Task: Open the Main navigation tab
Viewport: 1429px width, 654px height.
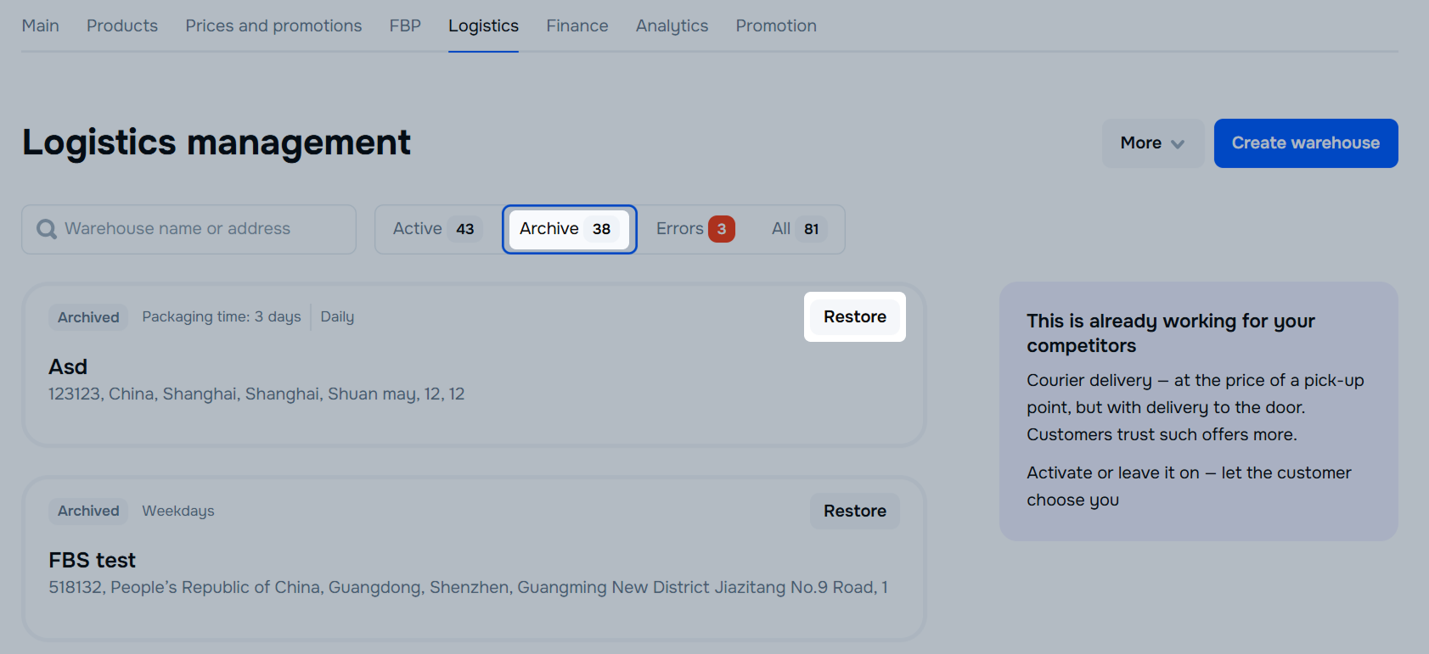Action: [41, 25]
